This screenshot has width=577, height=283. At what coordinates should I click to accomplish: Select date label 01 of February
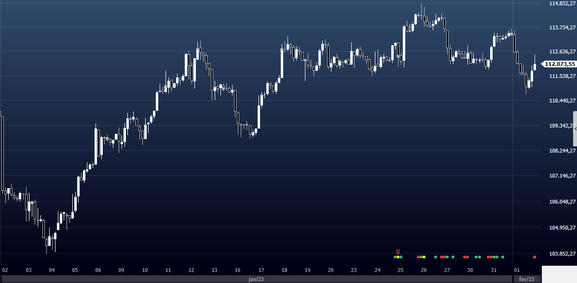click(517, 270)
